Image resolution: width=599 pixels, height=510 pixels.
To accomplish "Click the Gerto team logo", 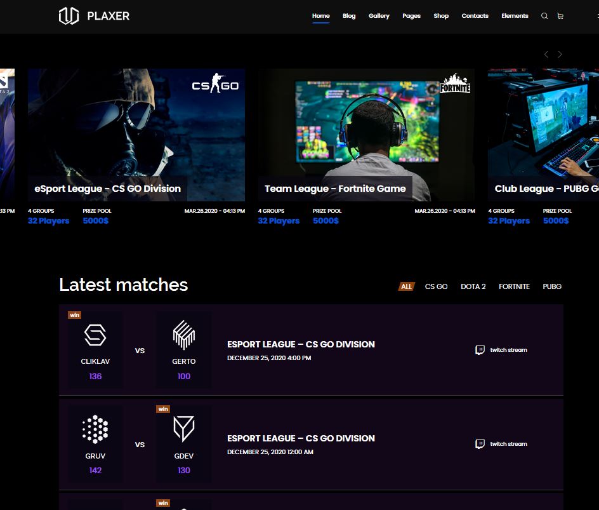I will [x=183, y=335].
